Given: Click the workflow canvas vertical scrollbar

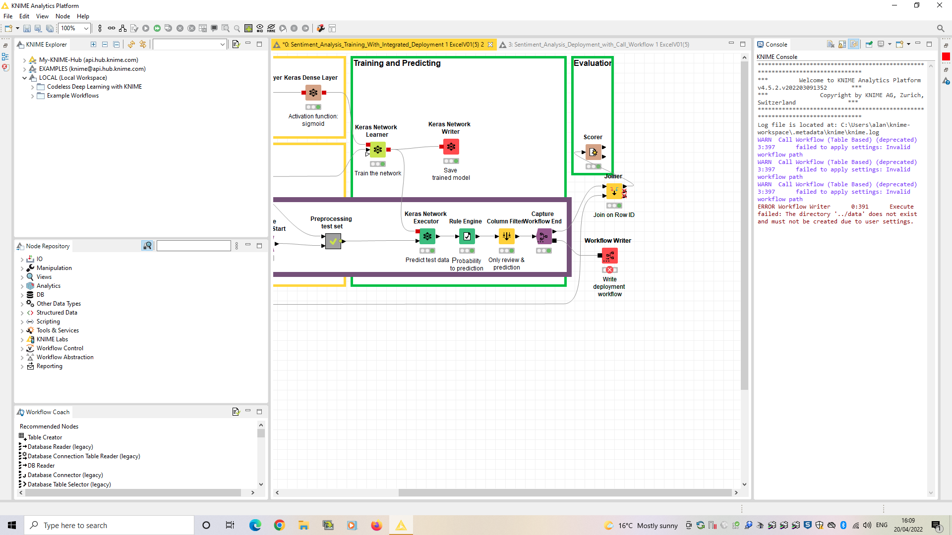Looking at the screenshot, I should 744,225.
